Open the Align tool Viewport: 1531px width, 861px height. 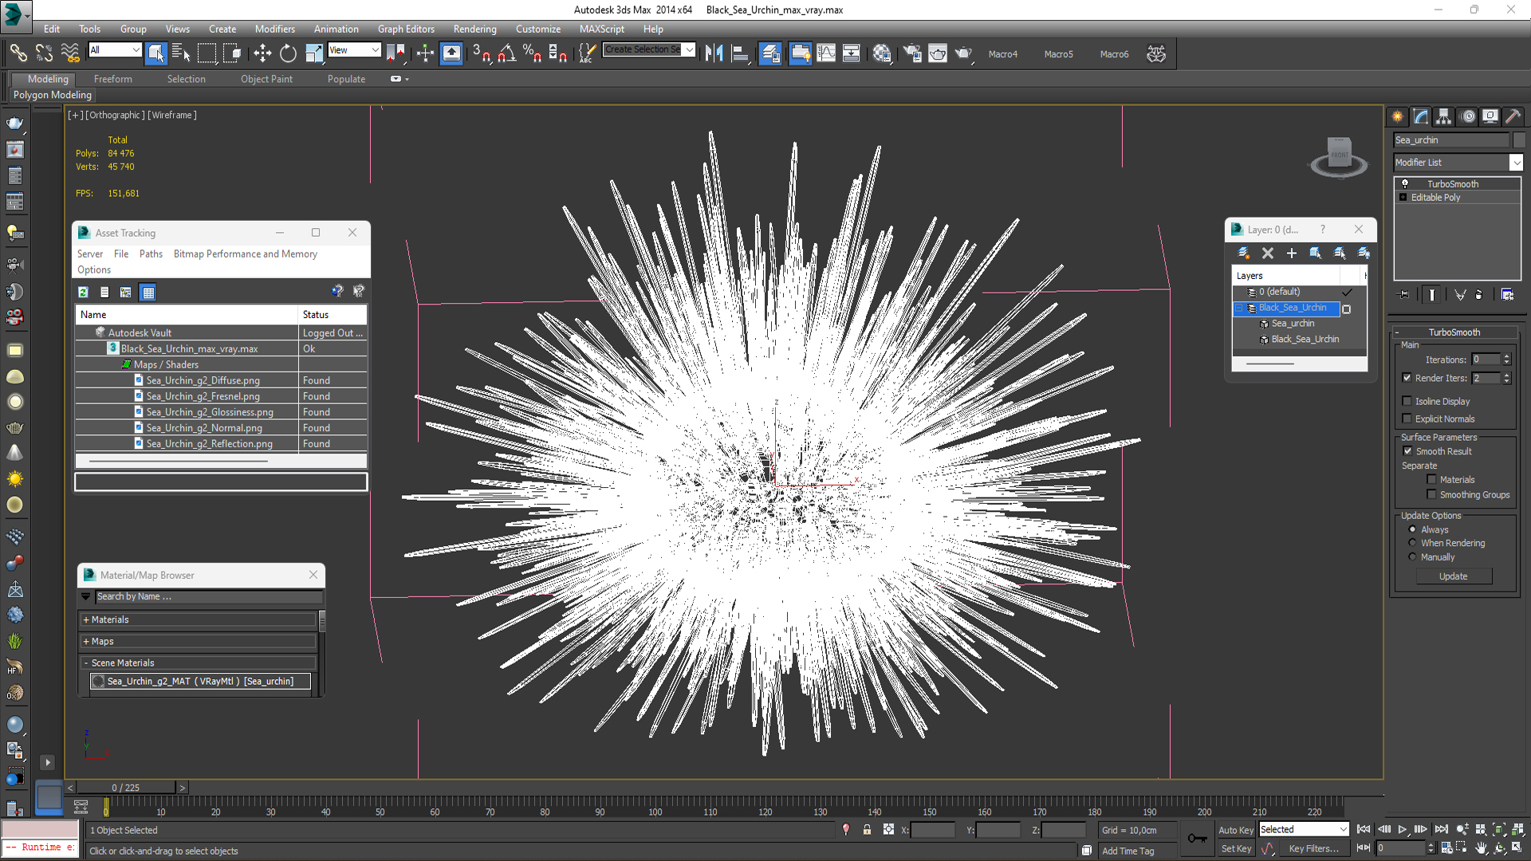click(740, 53)
